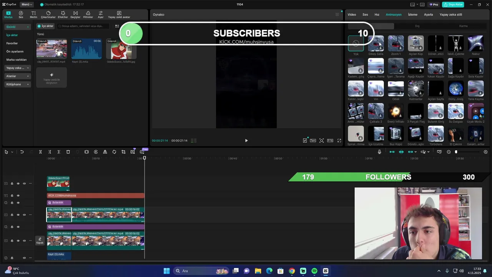Click the media search input field
The width and height of the screenshot is (492, 277).
[83, 26]
